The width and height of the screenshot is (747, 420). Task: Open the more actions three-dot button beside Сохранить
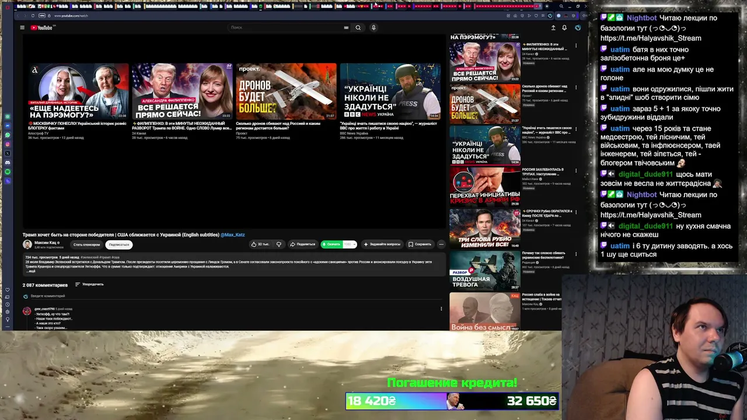click(x=441, y=244)
